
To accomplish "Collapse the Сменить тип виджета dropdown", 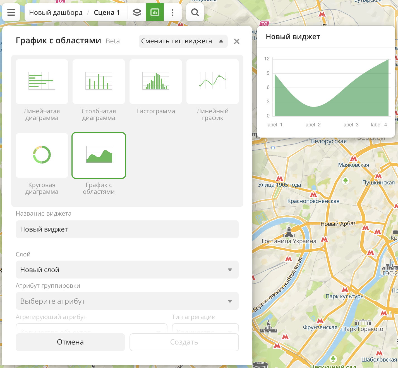I will (183, 41).
